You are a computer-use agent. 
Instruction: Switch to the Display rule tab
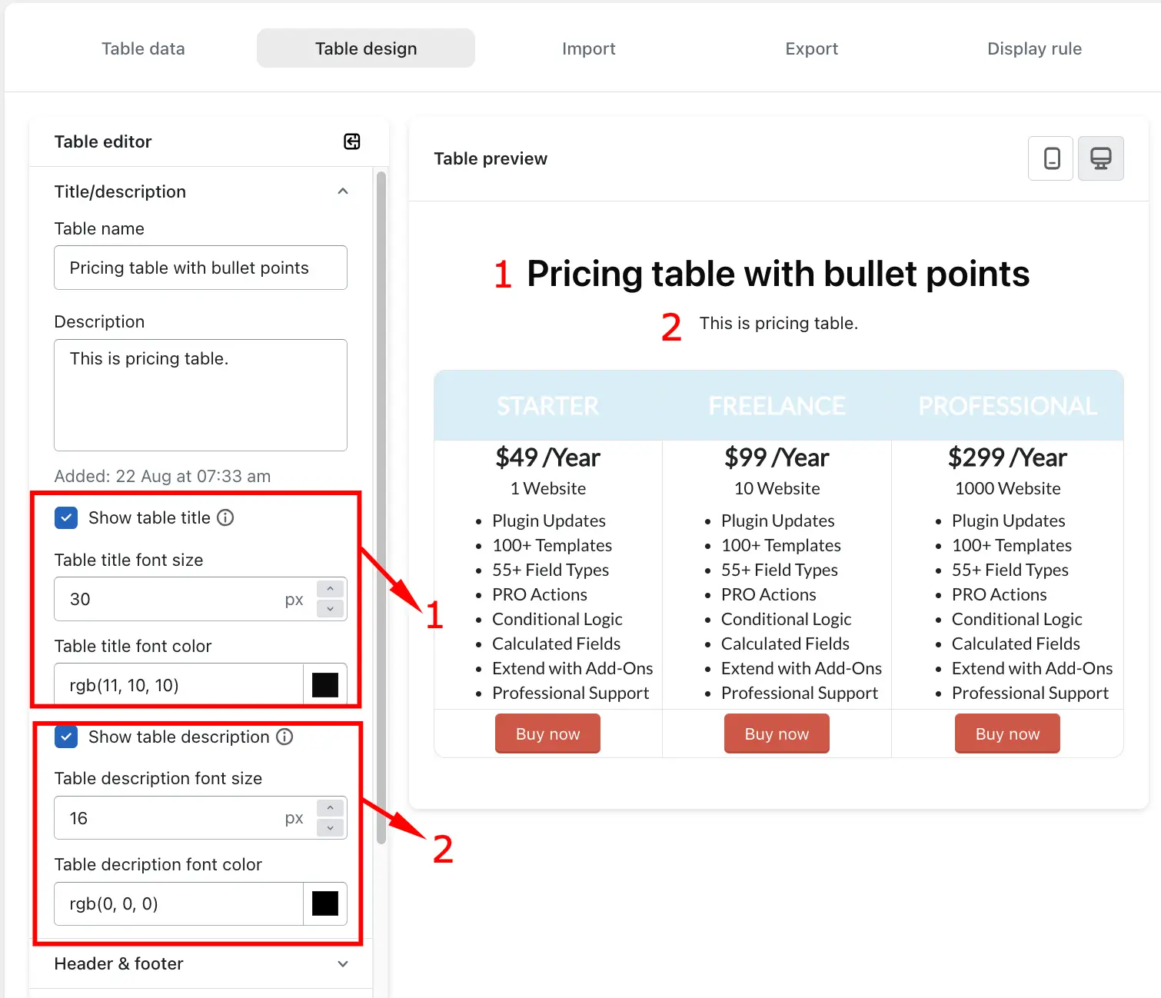[x=1034, y=48]
